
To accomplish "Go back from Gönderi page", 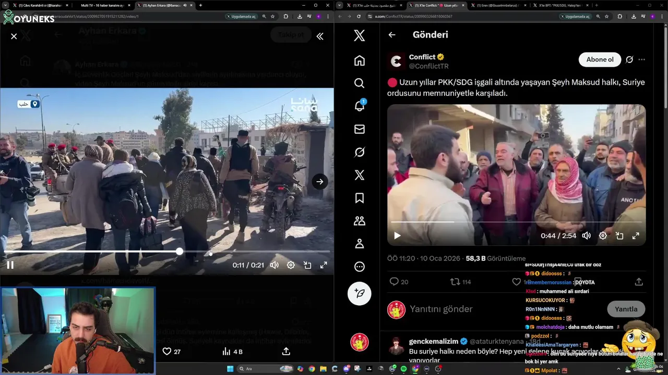I will (392, 35).
